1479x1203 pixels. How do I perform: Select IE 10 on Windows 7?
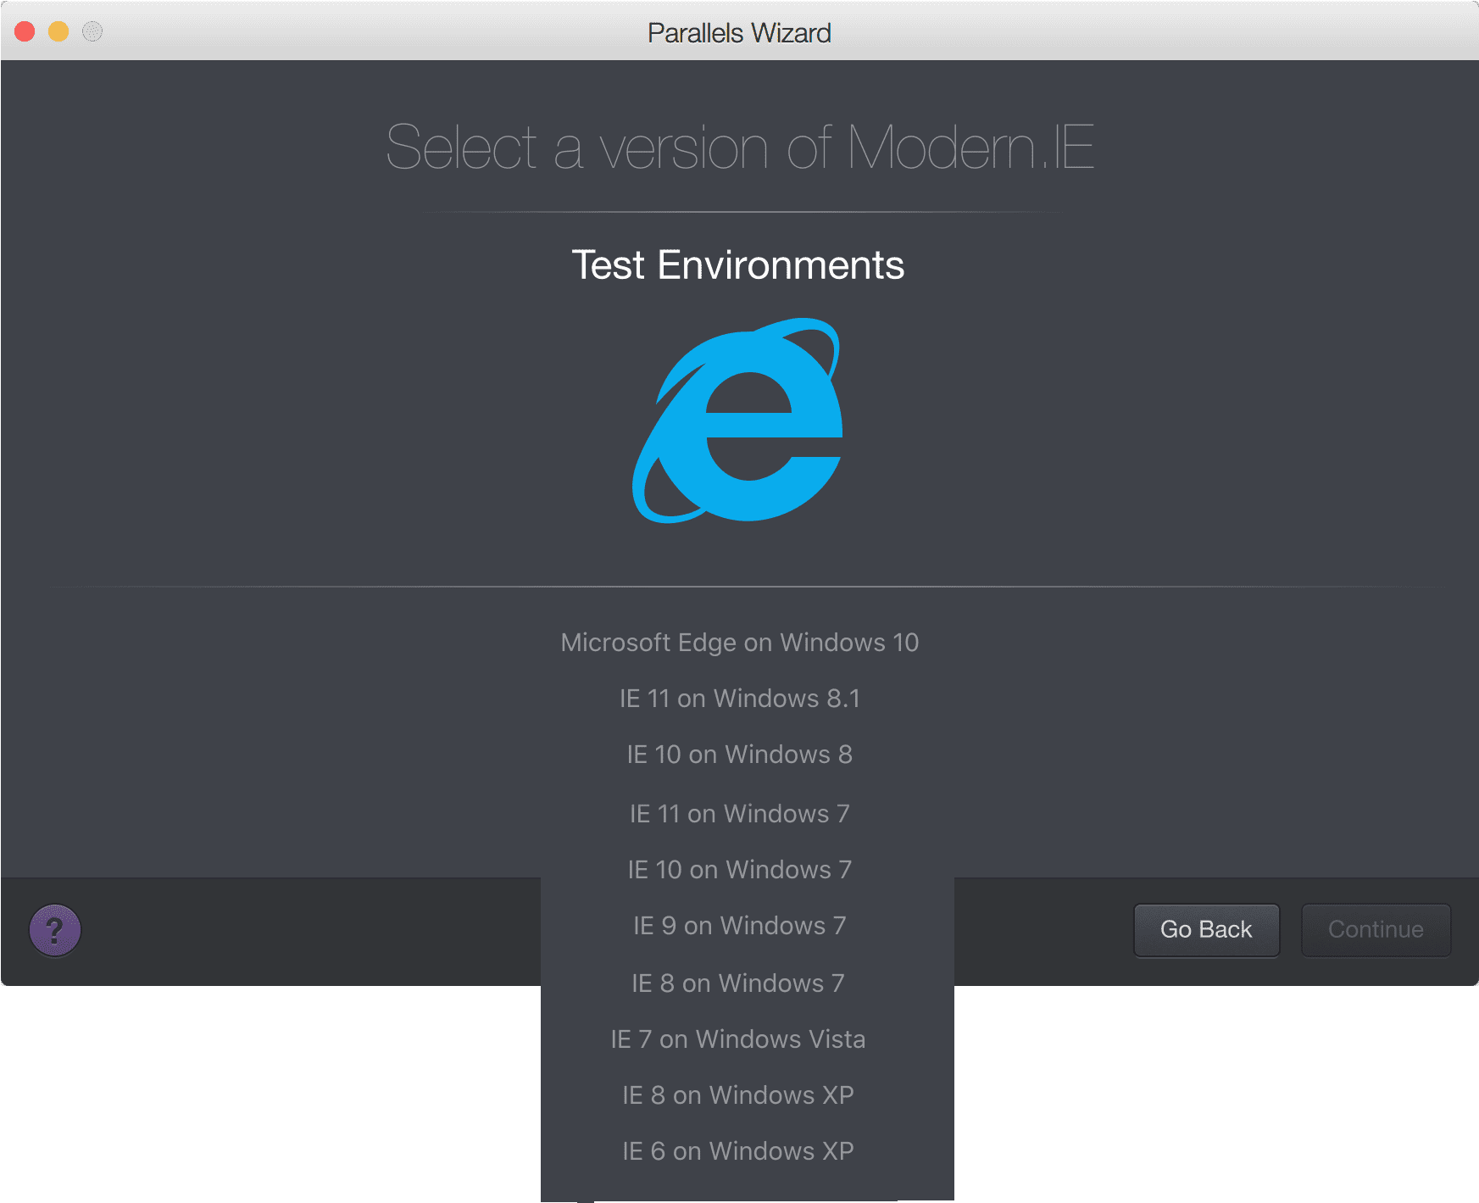pos(739,870)
